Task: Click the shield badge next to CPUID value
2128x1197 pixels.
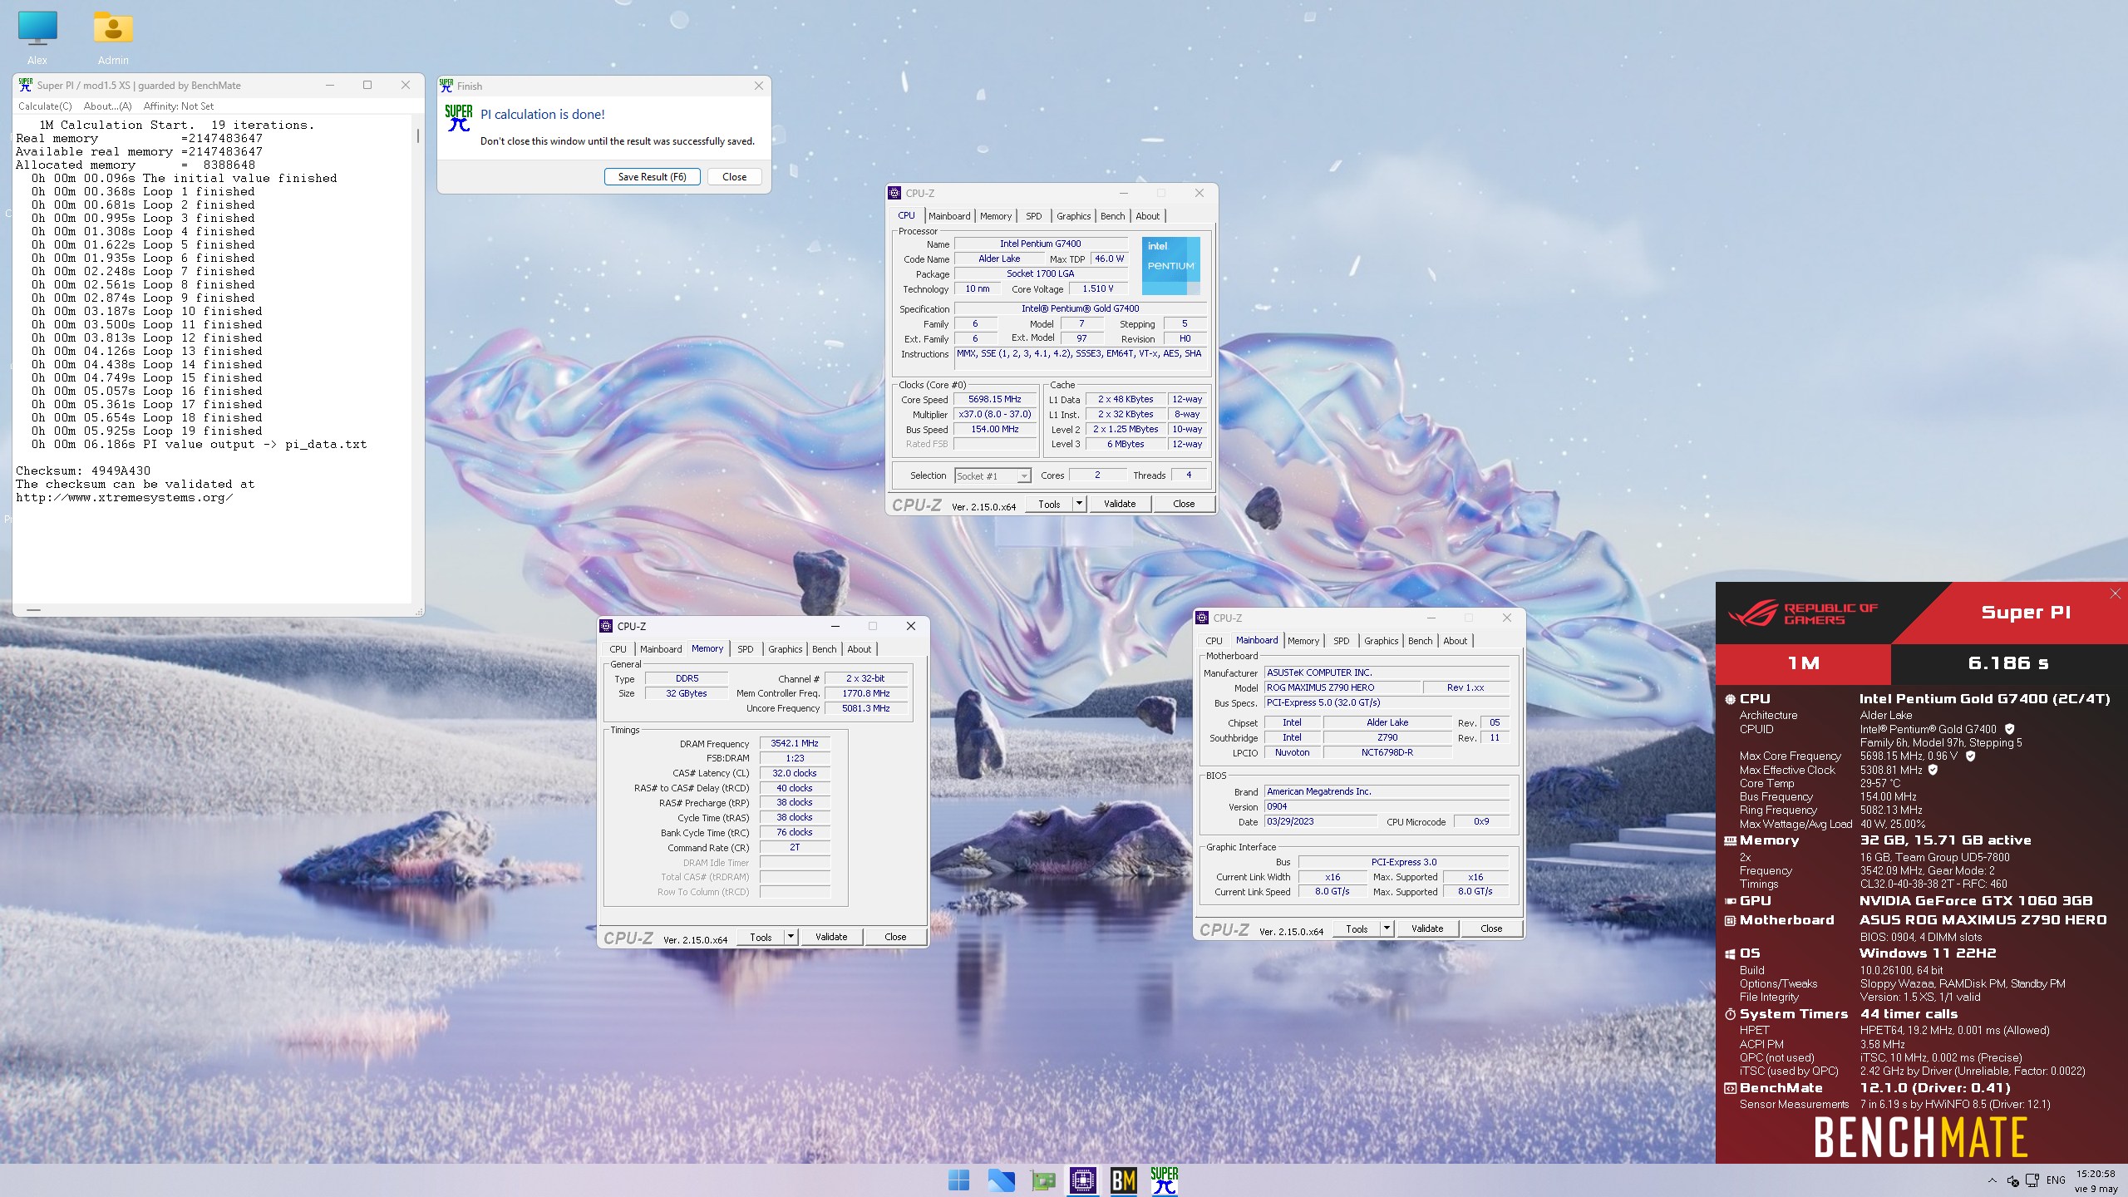Action: click(2009, 729)
